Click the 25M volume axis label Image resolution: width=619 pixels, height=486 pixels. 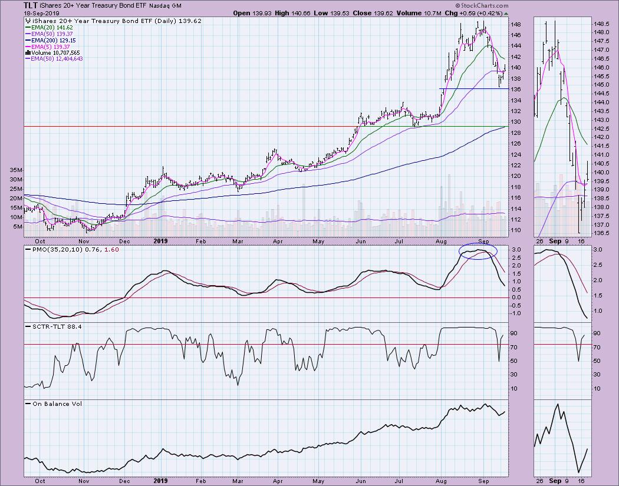17,189
